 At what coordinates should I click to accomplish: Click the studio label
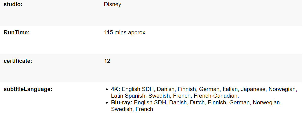point(13,4)
